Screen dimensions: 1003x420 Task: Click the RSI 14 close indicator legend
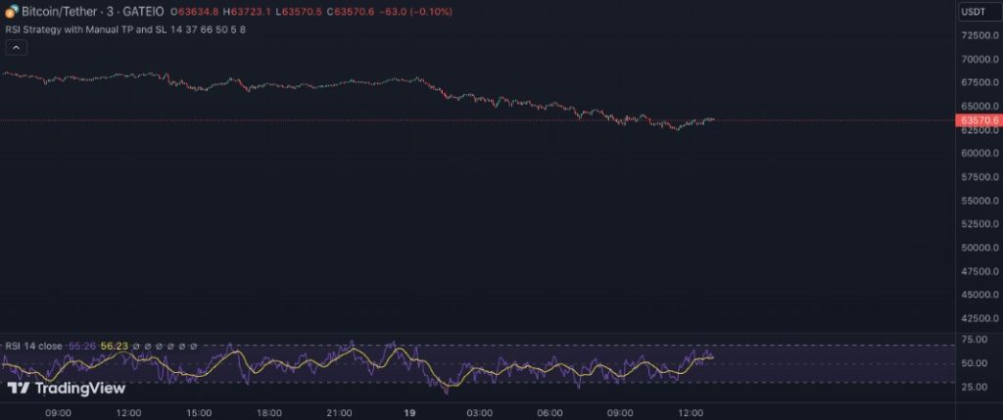(34, 346)
